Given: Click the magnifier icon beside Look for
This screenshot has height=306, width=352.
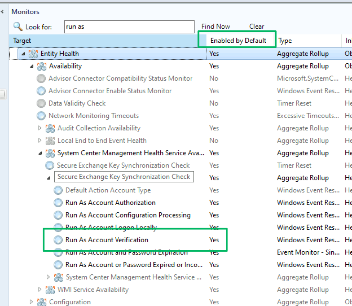Looking at the screenshot, I should pos(18,26).
